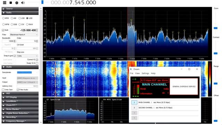Click the side panel scroll down arrow
The image size is (222, 125).
41,122
